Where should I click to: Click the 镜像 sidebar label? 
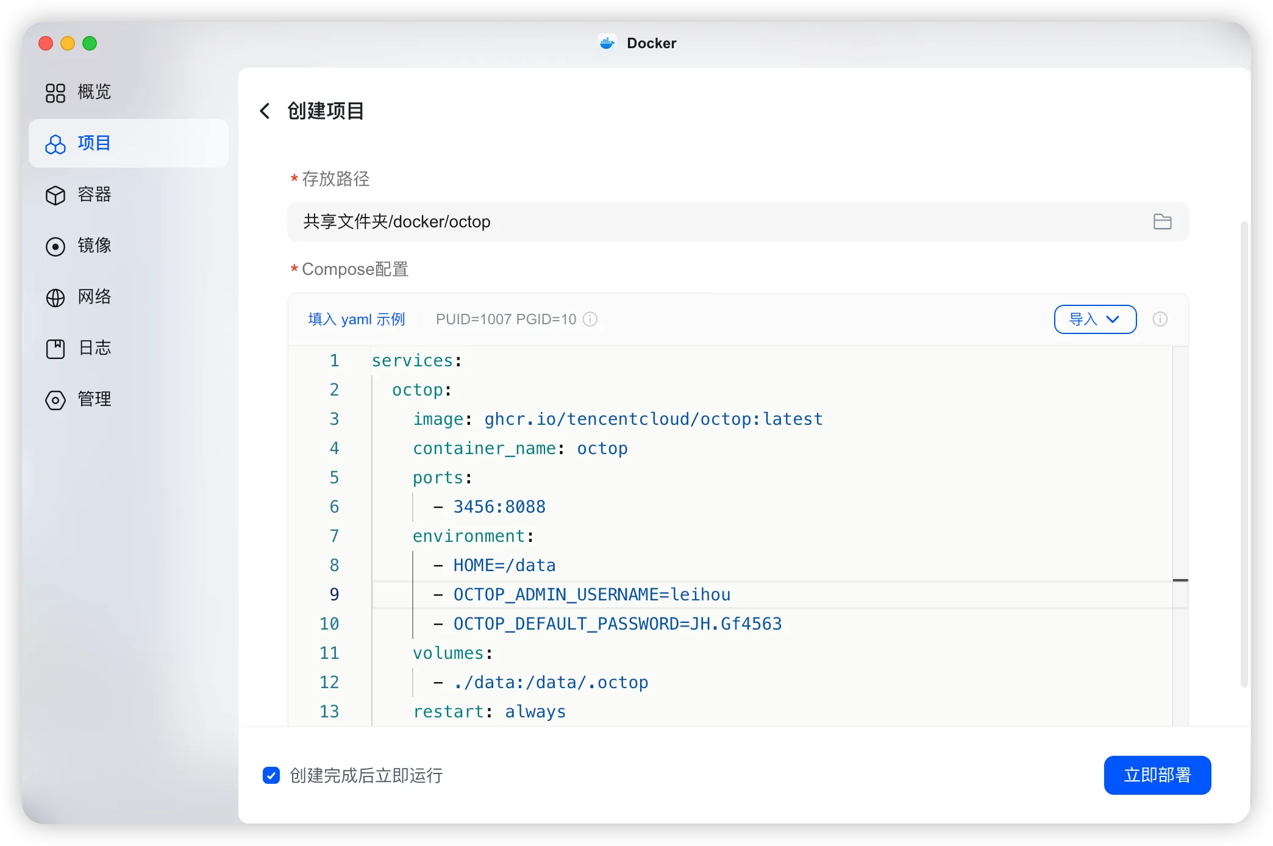pos(94,246)
